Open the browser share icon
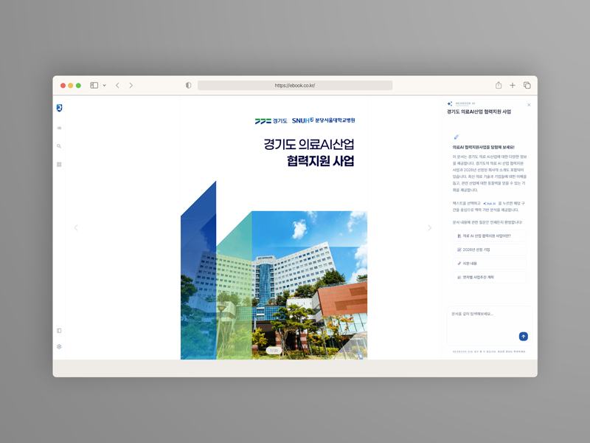 [499, 85]
